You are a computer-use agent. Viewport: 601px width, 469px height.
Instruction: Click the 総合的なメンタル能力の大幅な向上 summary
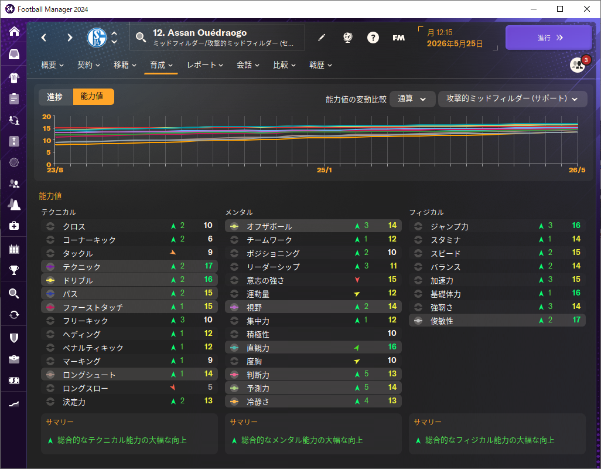pyautogui.click(x=302, y=440)
